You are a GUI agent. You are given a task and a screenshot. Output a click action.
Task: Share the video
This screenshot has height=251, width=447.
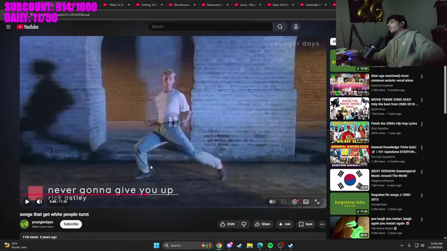(262, 224)
